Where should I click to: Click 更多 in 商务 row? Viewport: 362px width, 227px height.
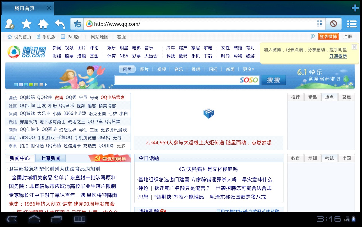(x=121, y=146)
